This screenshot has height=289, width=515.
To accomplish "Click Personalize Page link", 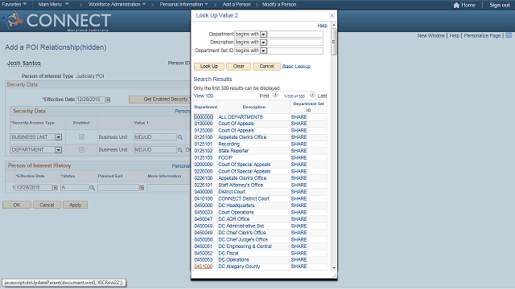I will (x=482, y=35).
